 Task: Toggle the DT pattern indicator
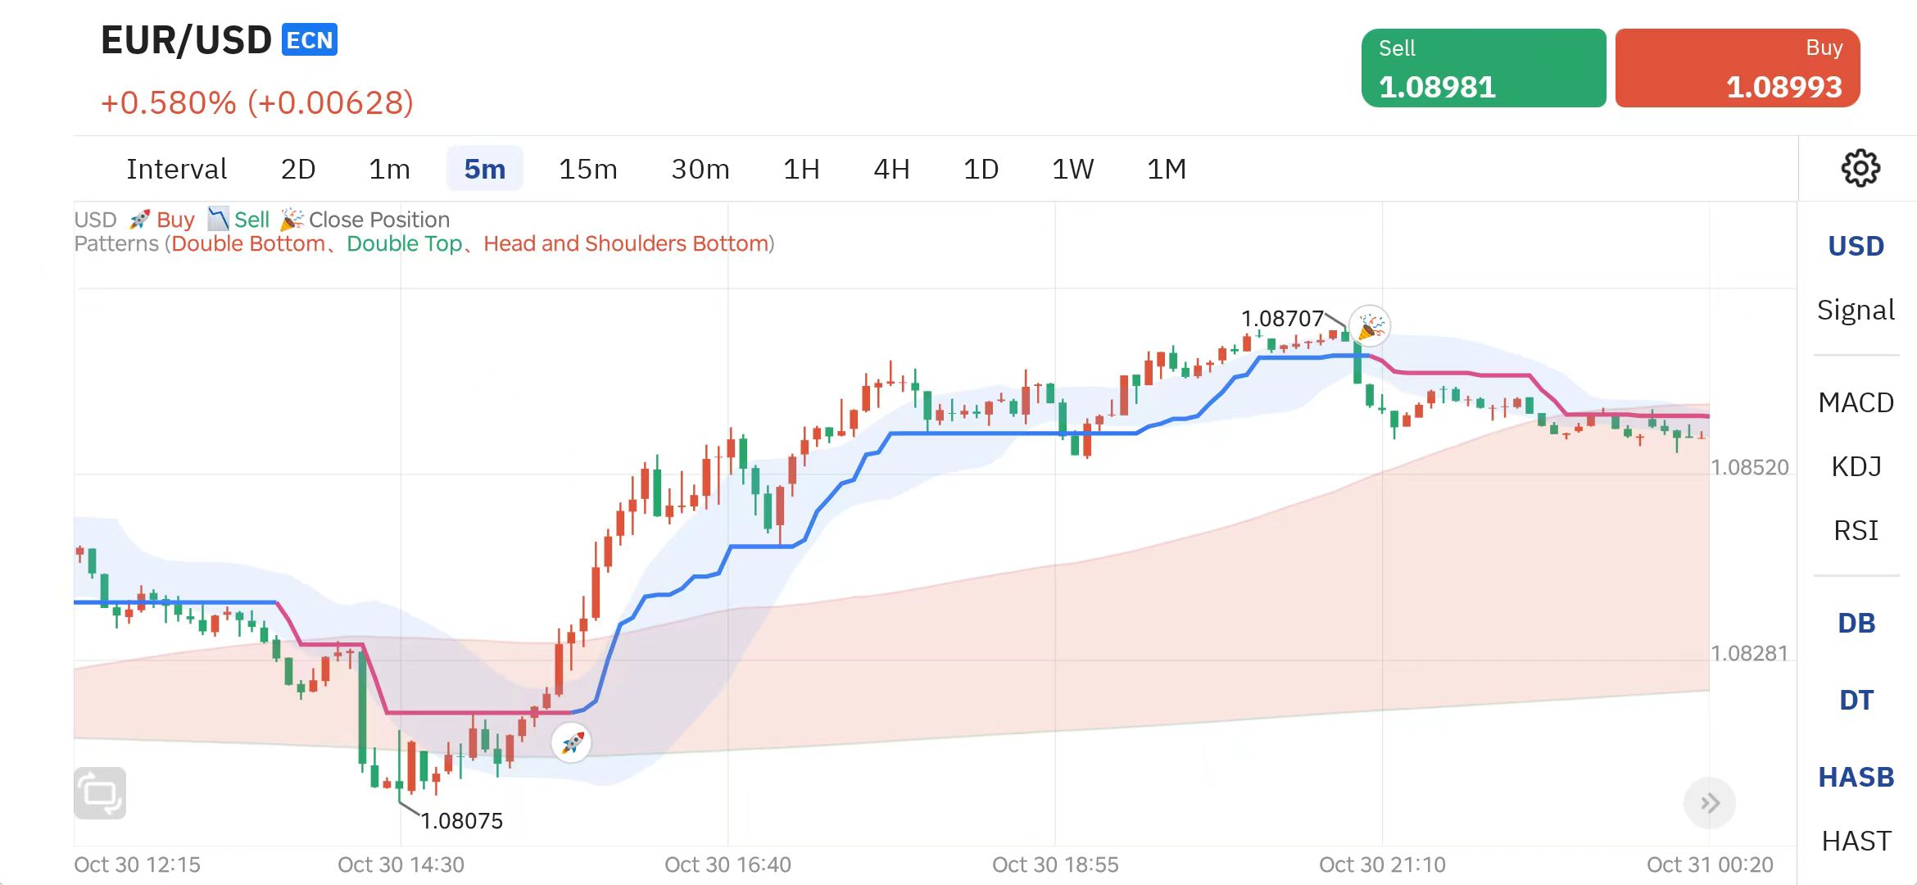point(1856,700)
